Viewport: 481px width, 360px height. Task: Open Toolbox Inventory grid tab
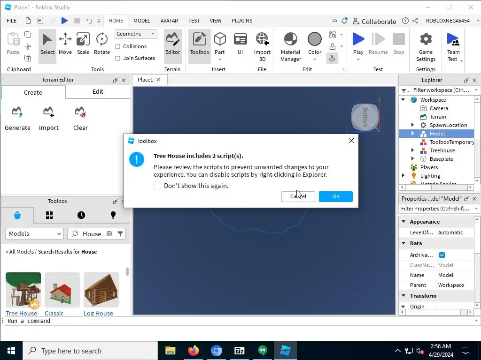pos(49,215)
